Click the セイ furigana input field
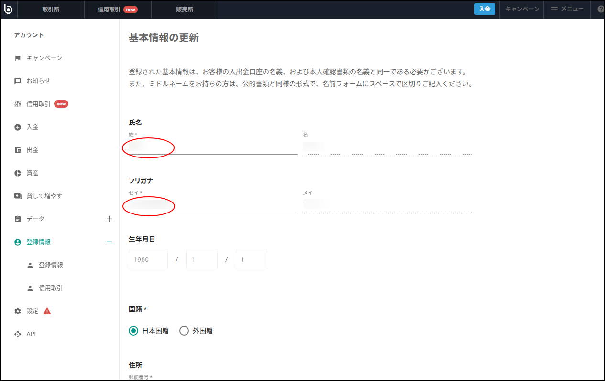The image size is (605, 381). (213, 205)
